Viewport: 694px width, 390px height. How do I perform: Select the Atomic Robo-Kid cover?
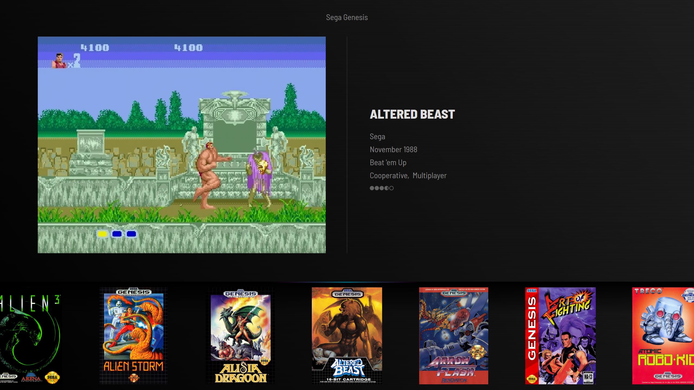(x=663, y=336)
